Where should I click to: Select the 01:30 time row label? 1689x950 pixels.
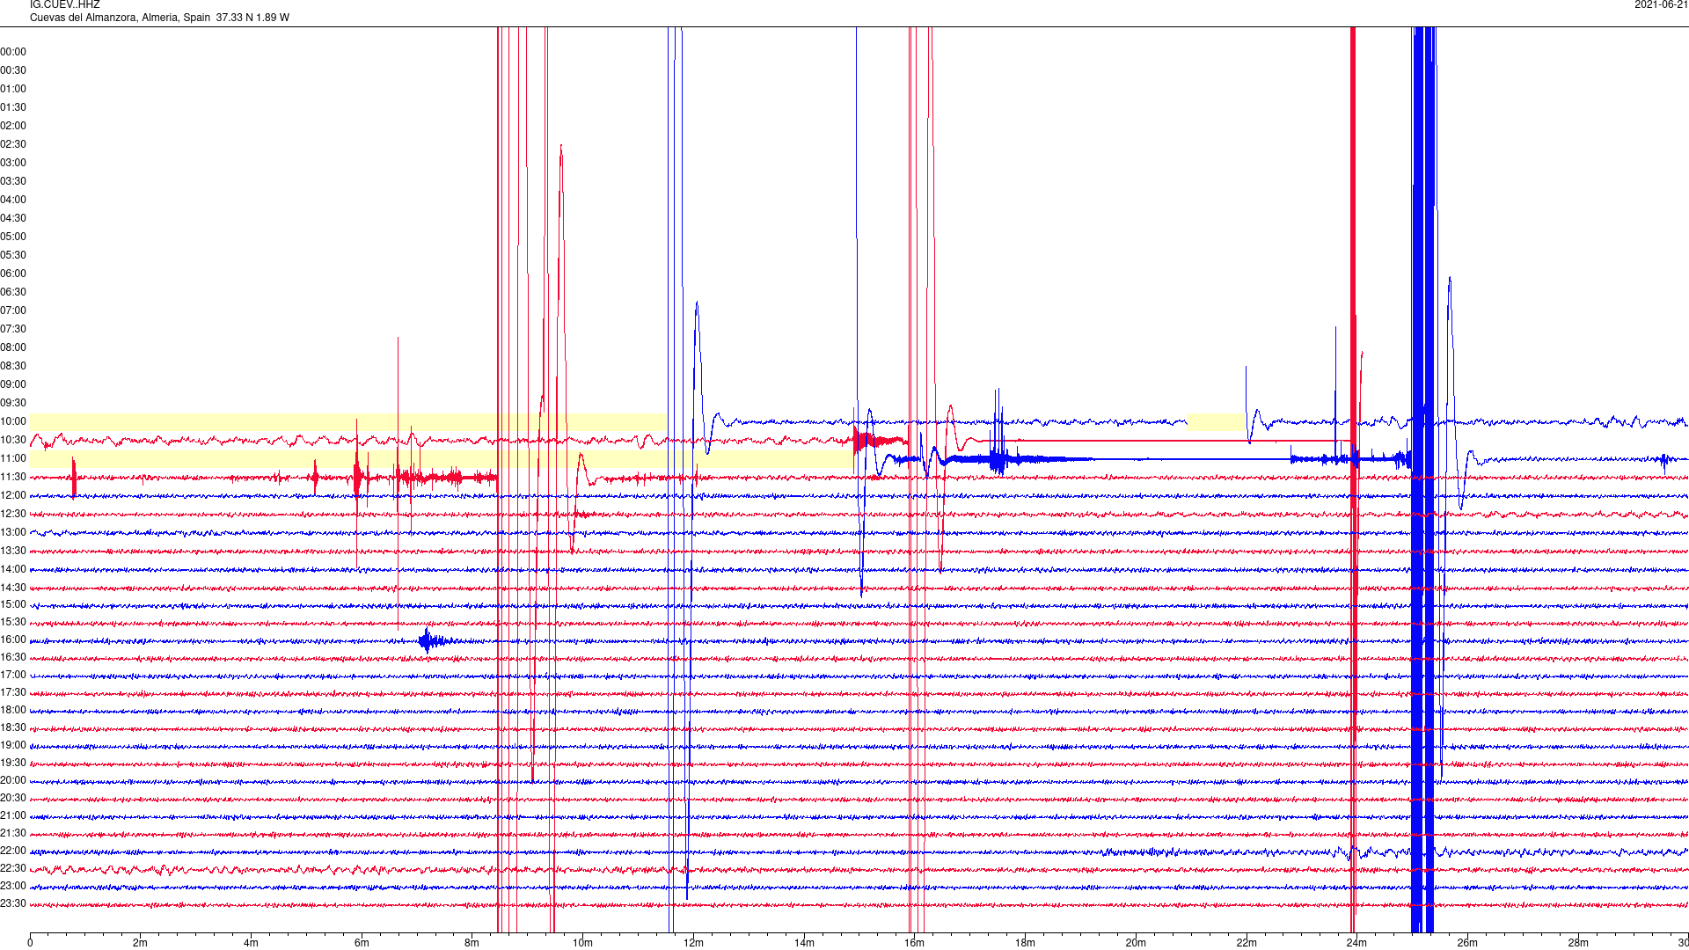click(x=13, y=107)
